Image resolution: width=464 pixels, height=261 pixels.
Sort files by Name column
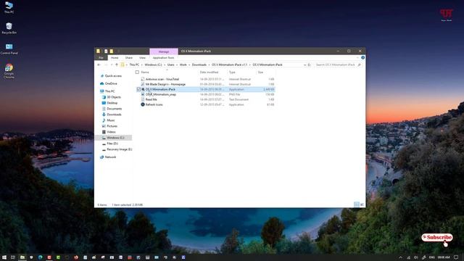click(145, 72)
